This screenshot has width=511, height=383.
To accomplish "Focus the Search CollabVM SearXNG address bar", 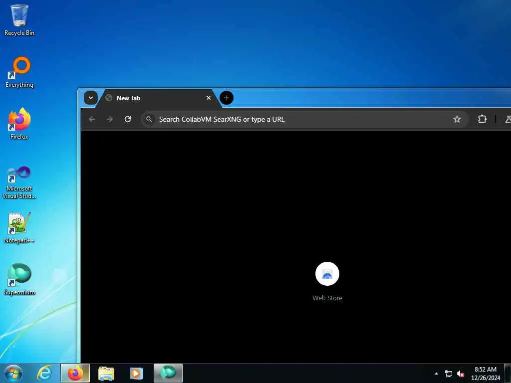I will click(305, 119).
